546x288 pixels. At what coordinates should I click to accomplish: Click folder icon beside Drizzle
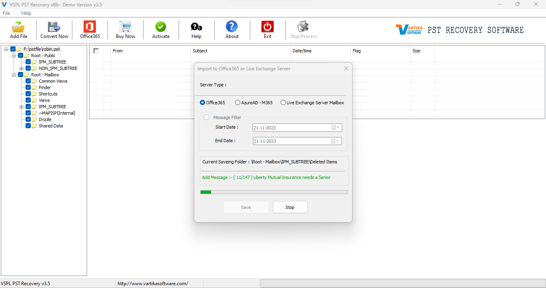[34, 119]
